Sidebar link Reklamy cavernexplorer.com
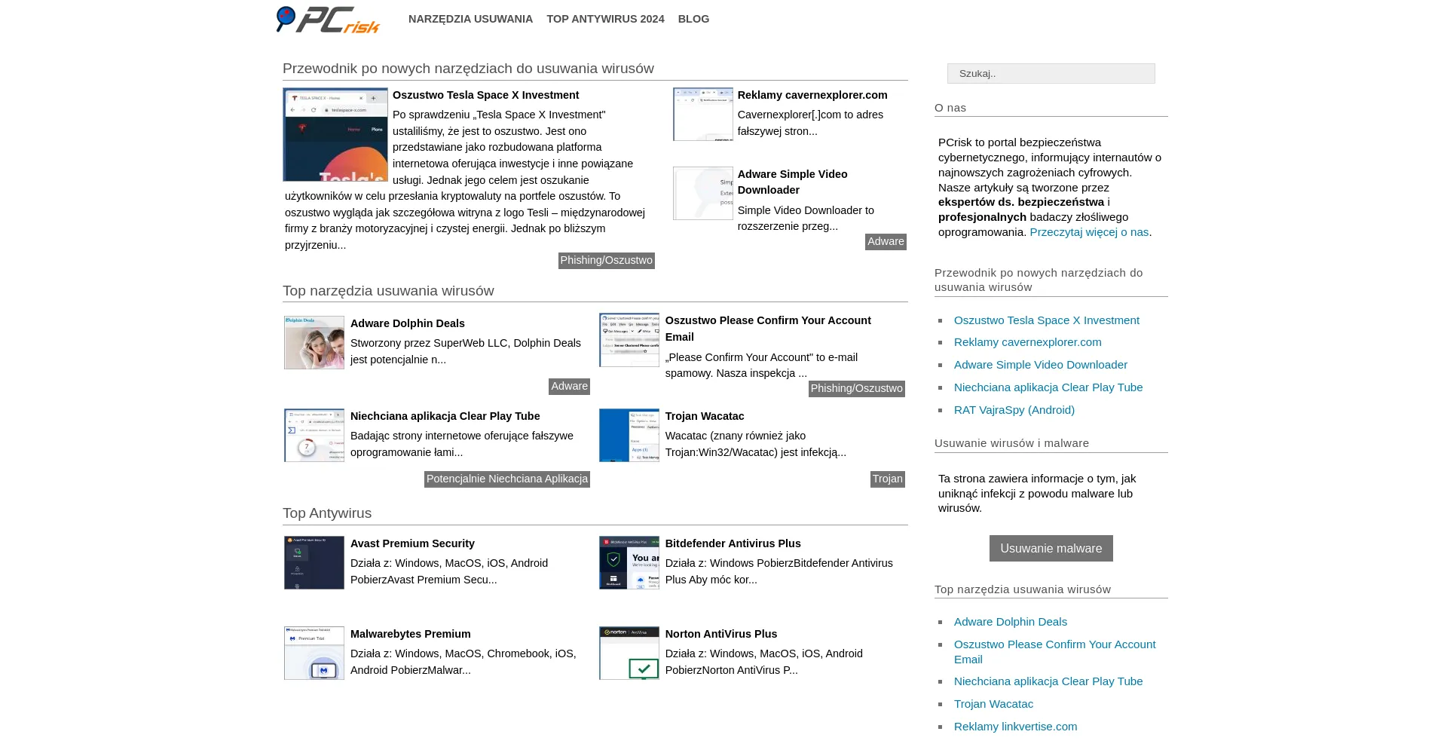The image size is (1447, 756). click(1027, 342)
